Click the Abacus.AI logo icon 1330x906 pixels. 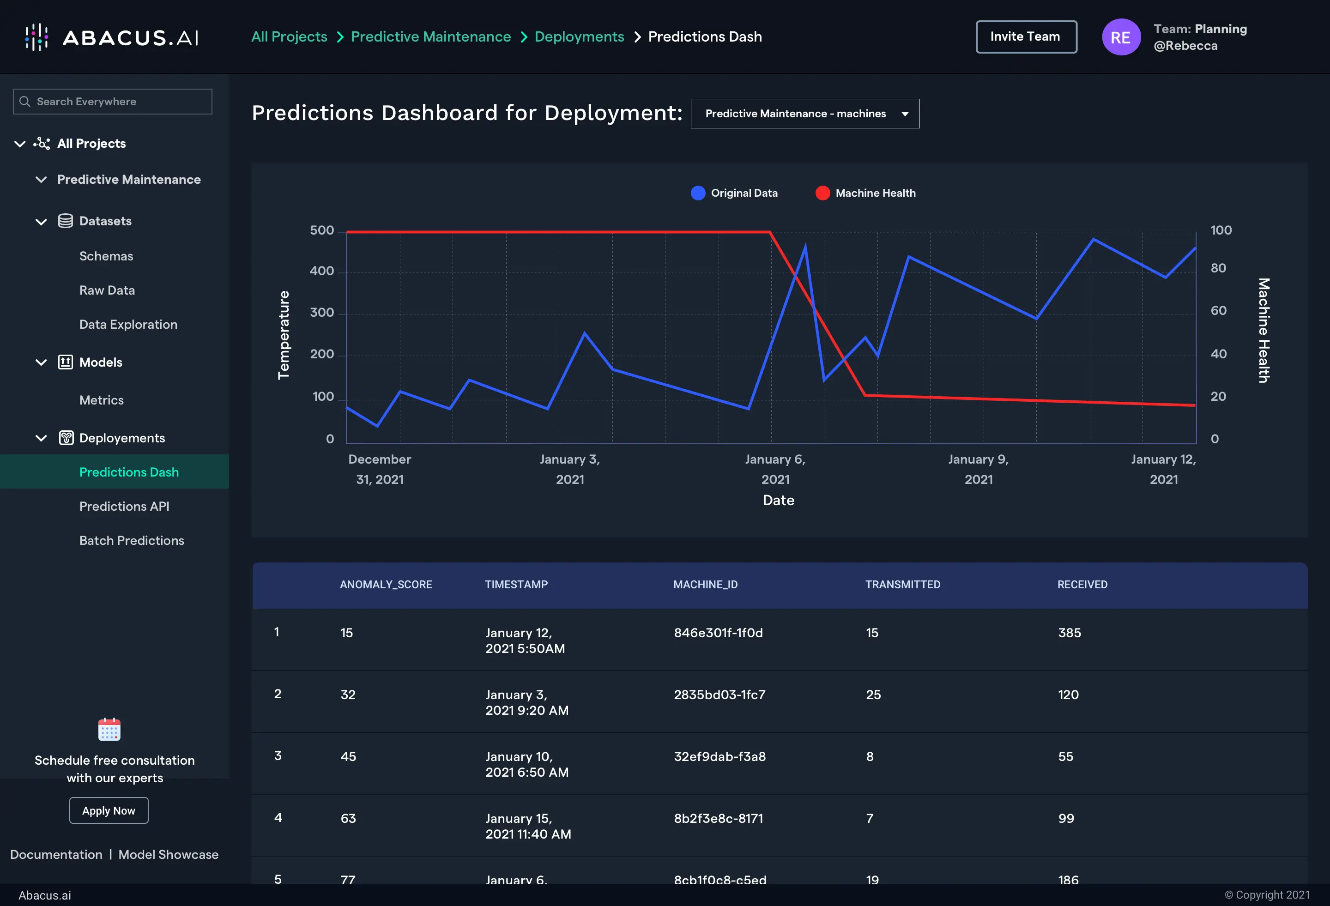click(x=36, y=37)
